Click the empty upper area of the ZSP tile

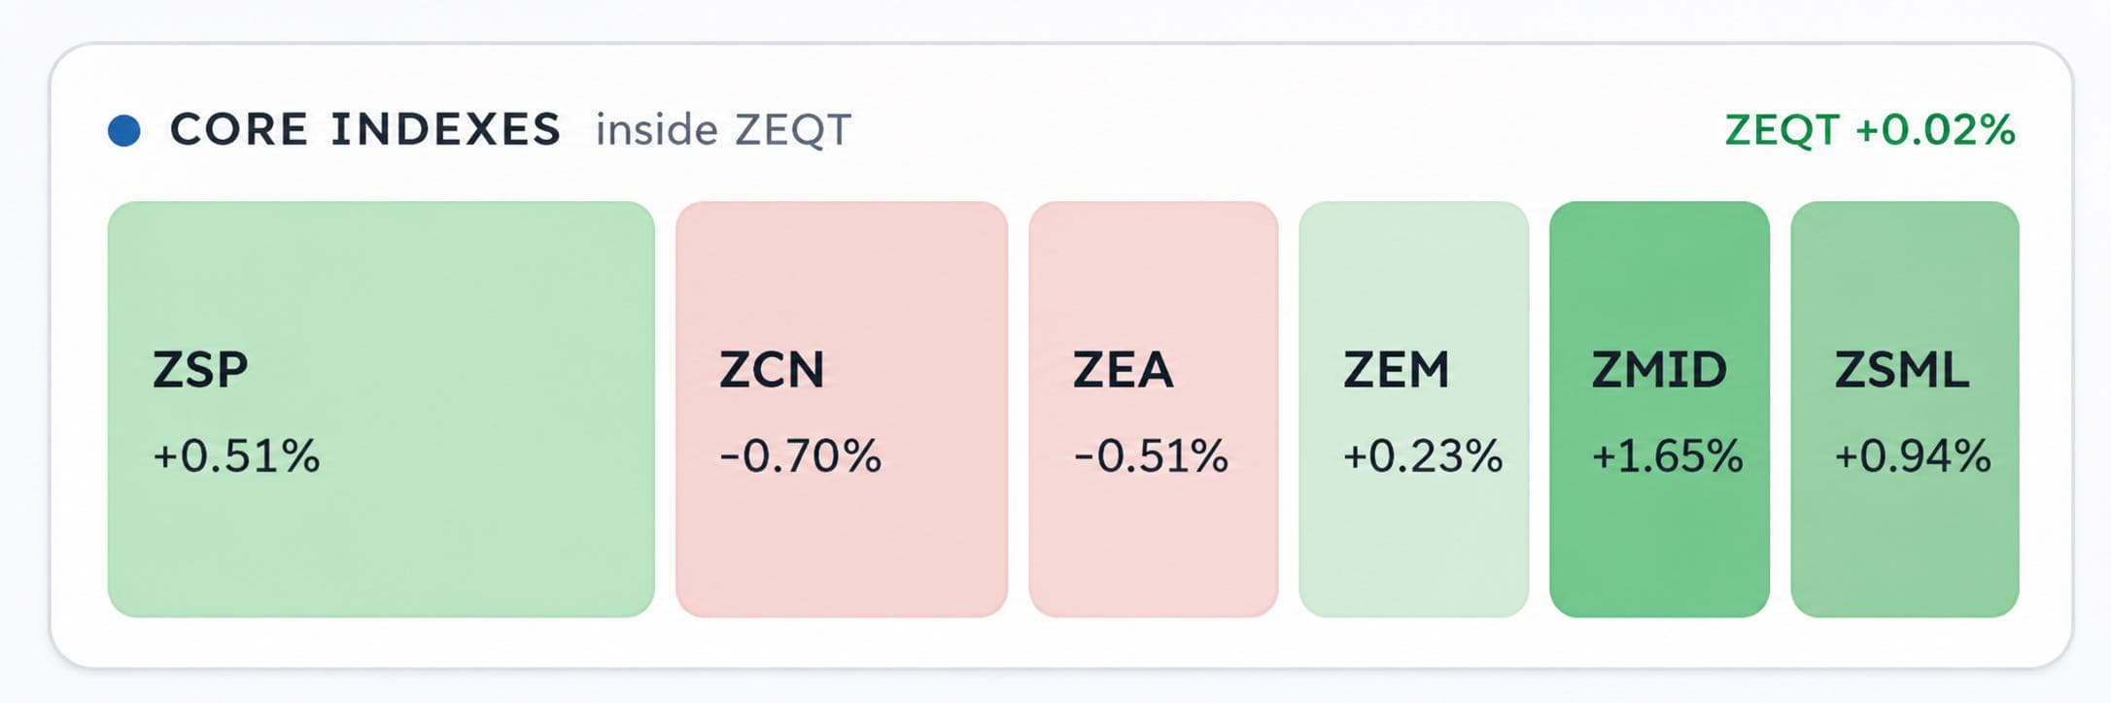[381, 272]
